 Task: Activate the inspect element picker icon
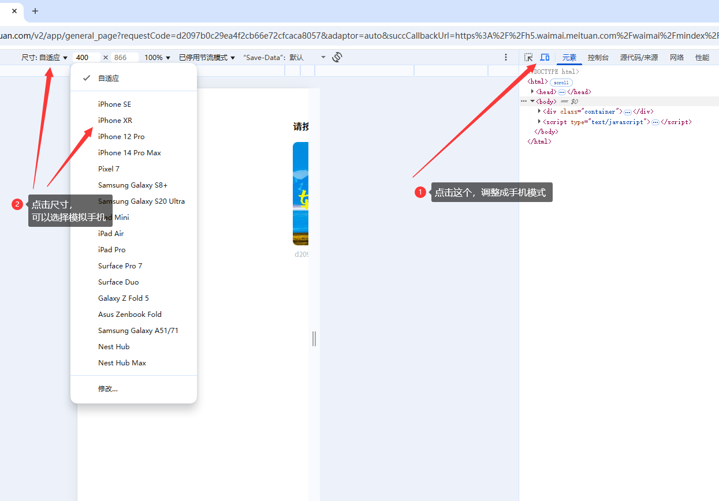pyautogui.click(x=528, y=57)
